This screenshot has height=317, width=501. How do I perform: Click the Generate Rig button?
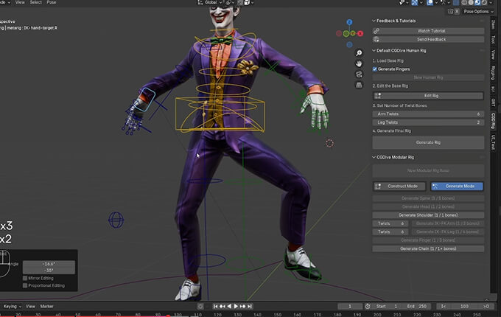point(428,142)
